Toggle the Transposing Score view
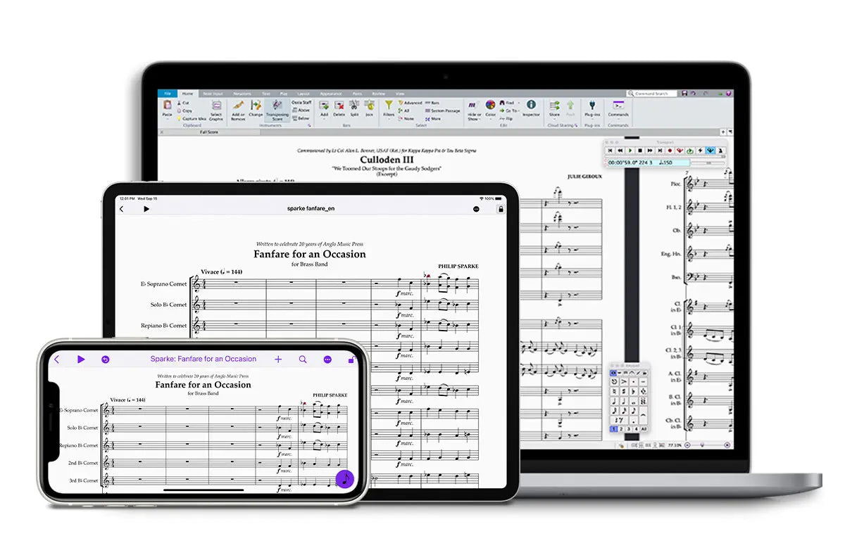The height and width of the screenshot is (536, 845). point(277,111)
